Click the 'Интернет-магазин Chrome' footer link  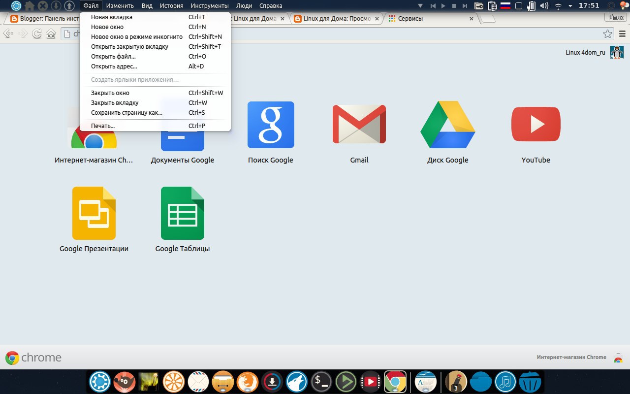click(571, 357)
